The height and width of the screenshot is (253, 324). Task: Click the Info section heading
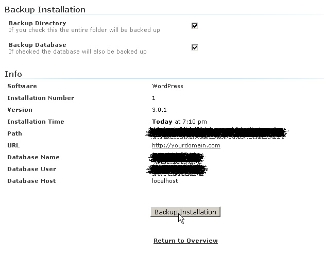[x=13, y=74]
